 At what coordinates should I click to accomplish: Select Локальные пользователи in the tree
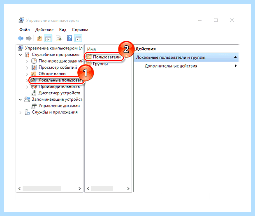click(61, 80)
